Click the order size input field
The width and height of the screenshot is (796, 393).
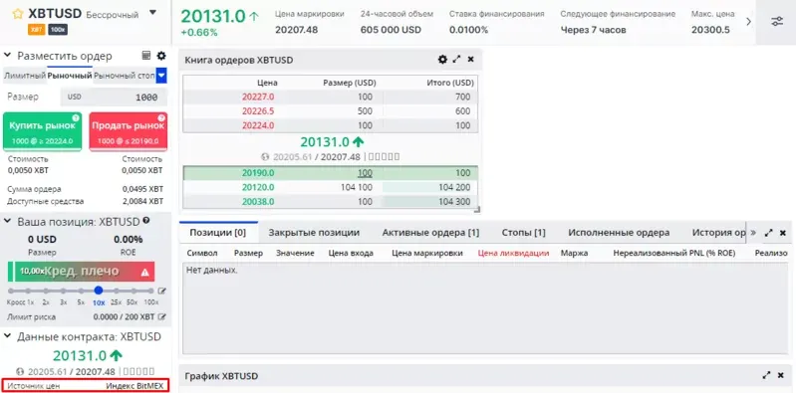tap(114, 97)
